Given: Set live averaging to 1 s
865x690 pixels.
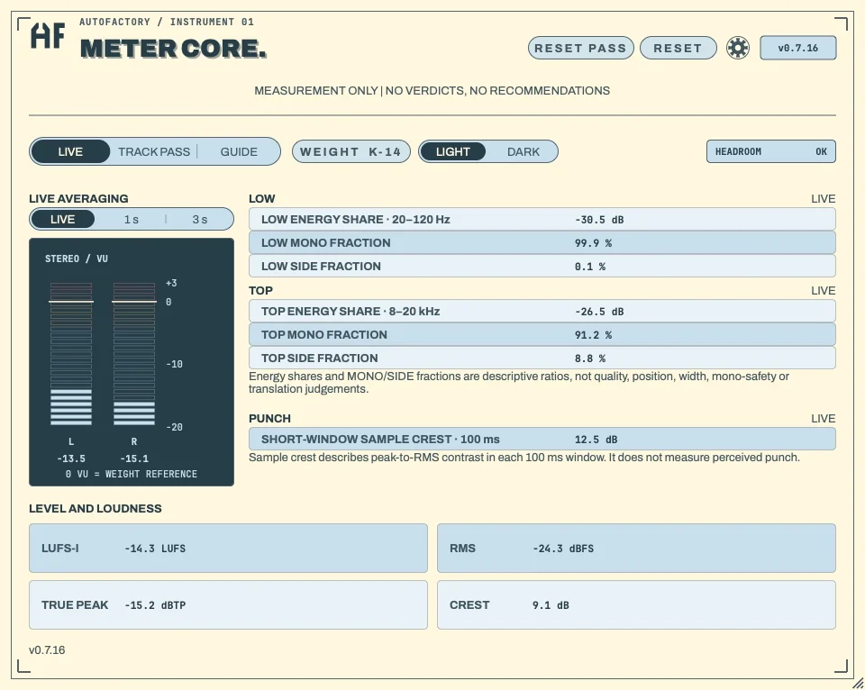Looking at the screenshot, I should [132, 220].
